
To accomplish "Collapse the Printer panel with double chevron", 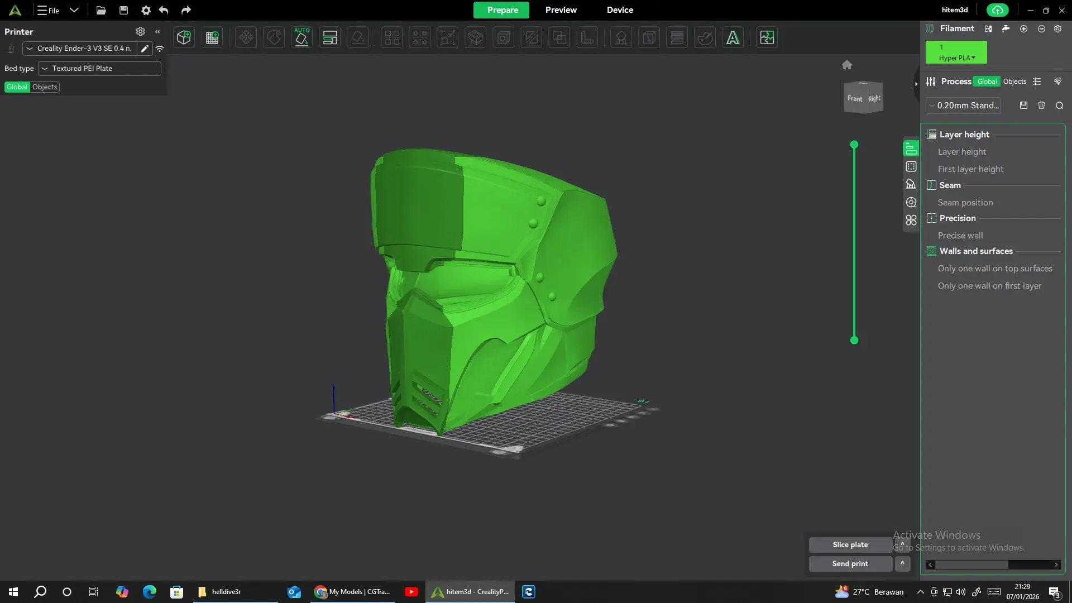I will tap(157, 32).
